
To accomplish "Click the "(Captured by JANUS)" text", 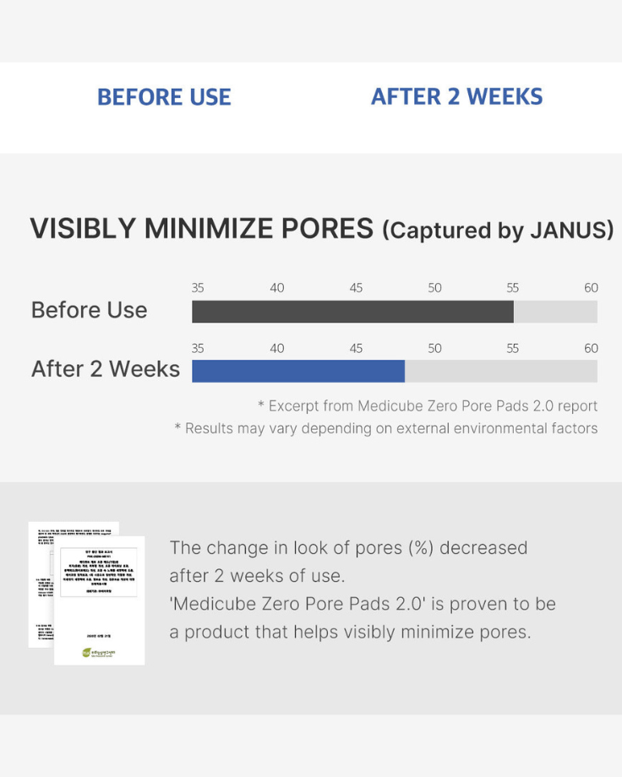I will coord(498,231).
